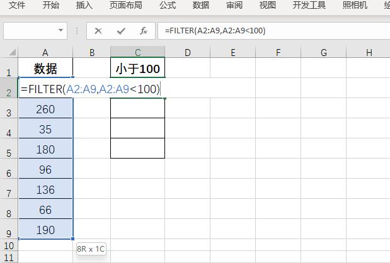
Task: Expand the Name Box dropdown arrow
Action: click(x=60, y=30)
